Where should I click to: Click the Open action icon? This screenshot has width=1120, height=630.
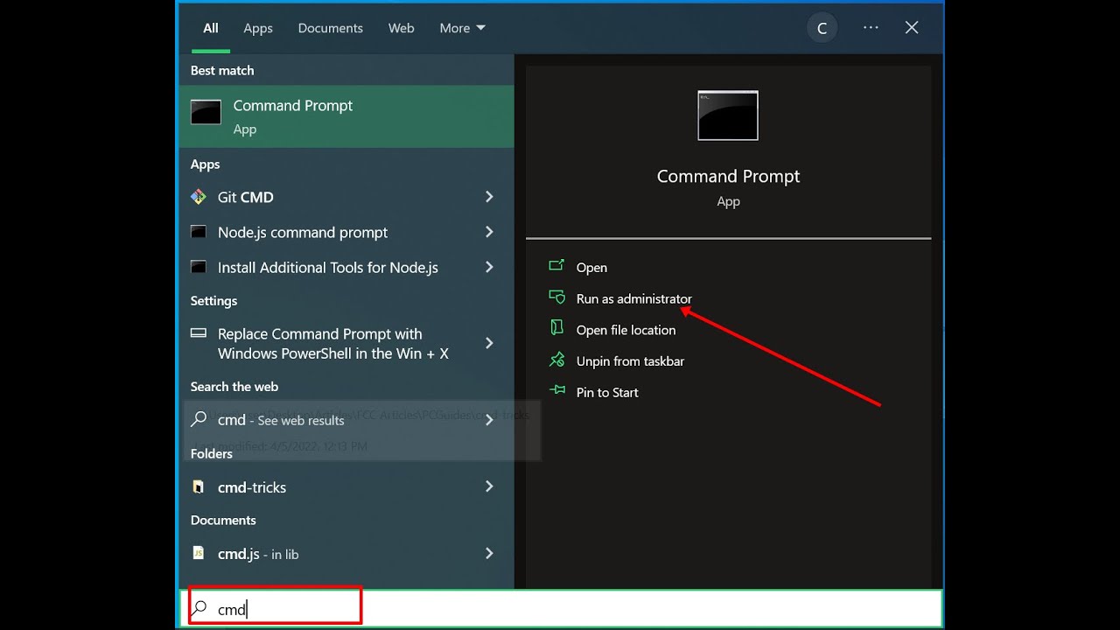[x=556, y=266]
